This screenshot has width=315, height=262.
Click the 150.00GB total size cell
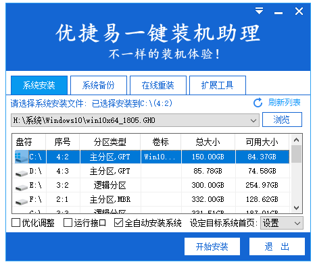208,157
